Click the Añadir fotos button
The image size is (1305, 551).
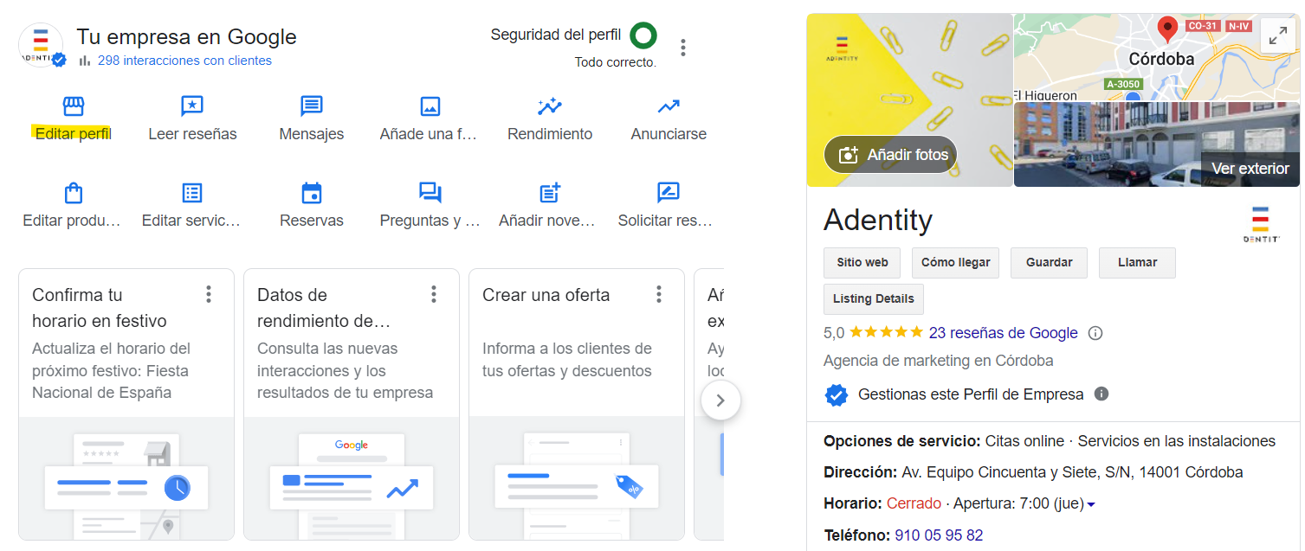coord(890,155)
